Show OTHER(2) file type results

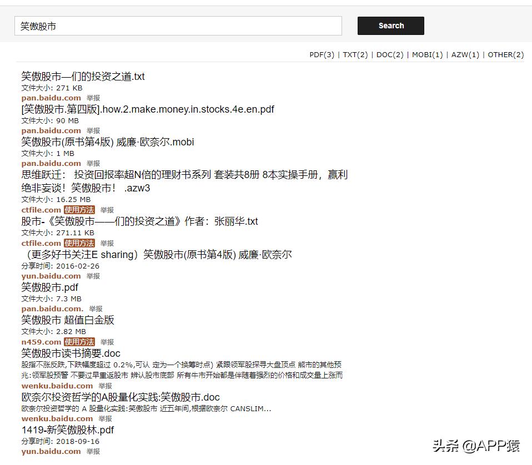(x=505, y=55)
